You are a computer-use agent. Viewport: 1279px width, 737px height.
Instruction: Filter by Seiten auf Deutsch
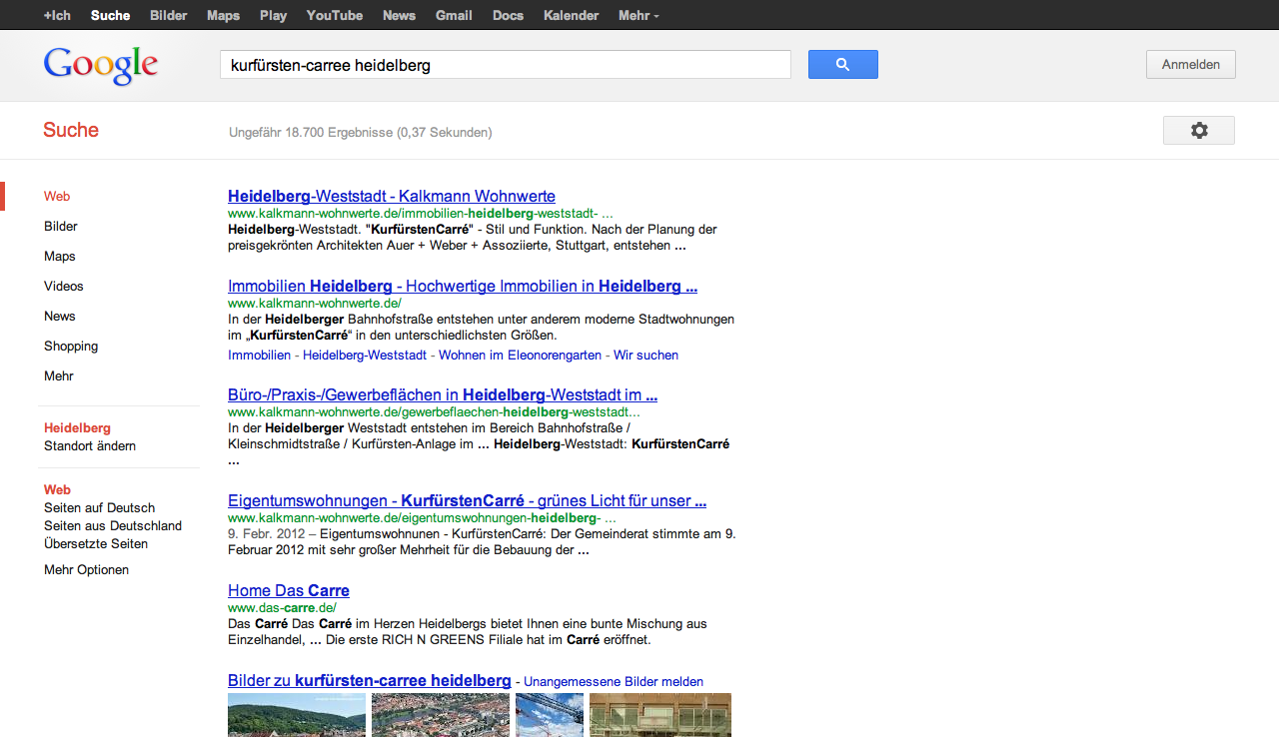tap(100, 508)
